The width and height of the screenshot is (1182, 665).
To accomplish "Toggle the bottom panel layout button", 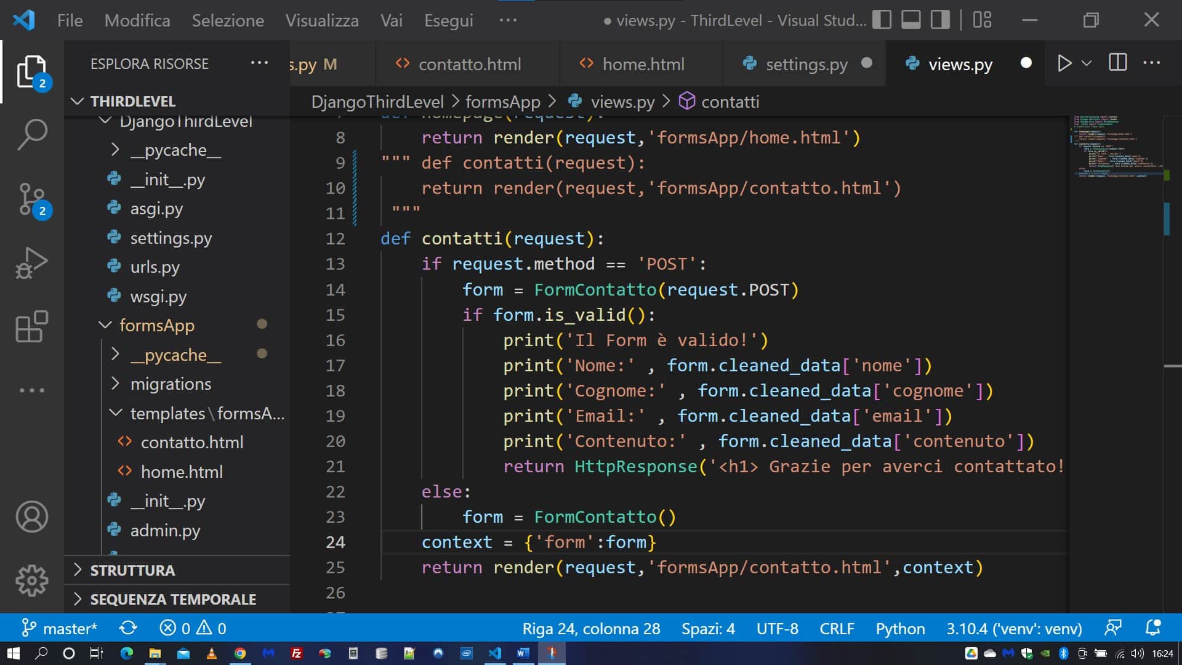I will coord(911,20).
